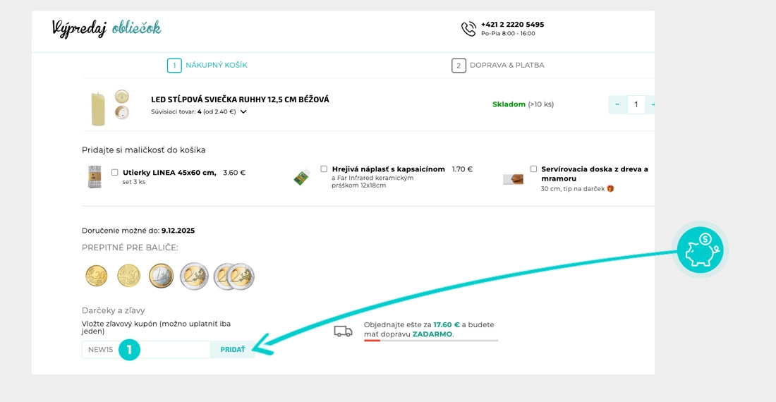Click the teal piggy bank icon
Screen dimensions: 776x402
(700, 251)
